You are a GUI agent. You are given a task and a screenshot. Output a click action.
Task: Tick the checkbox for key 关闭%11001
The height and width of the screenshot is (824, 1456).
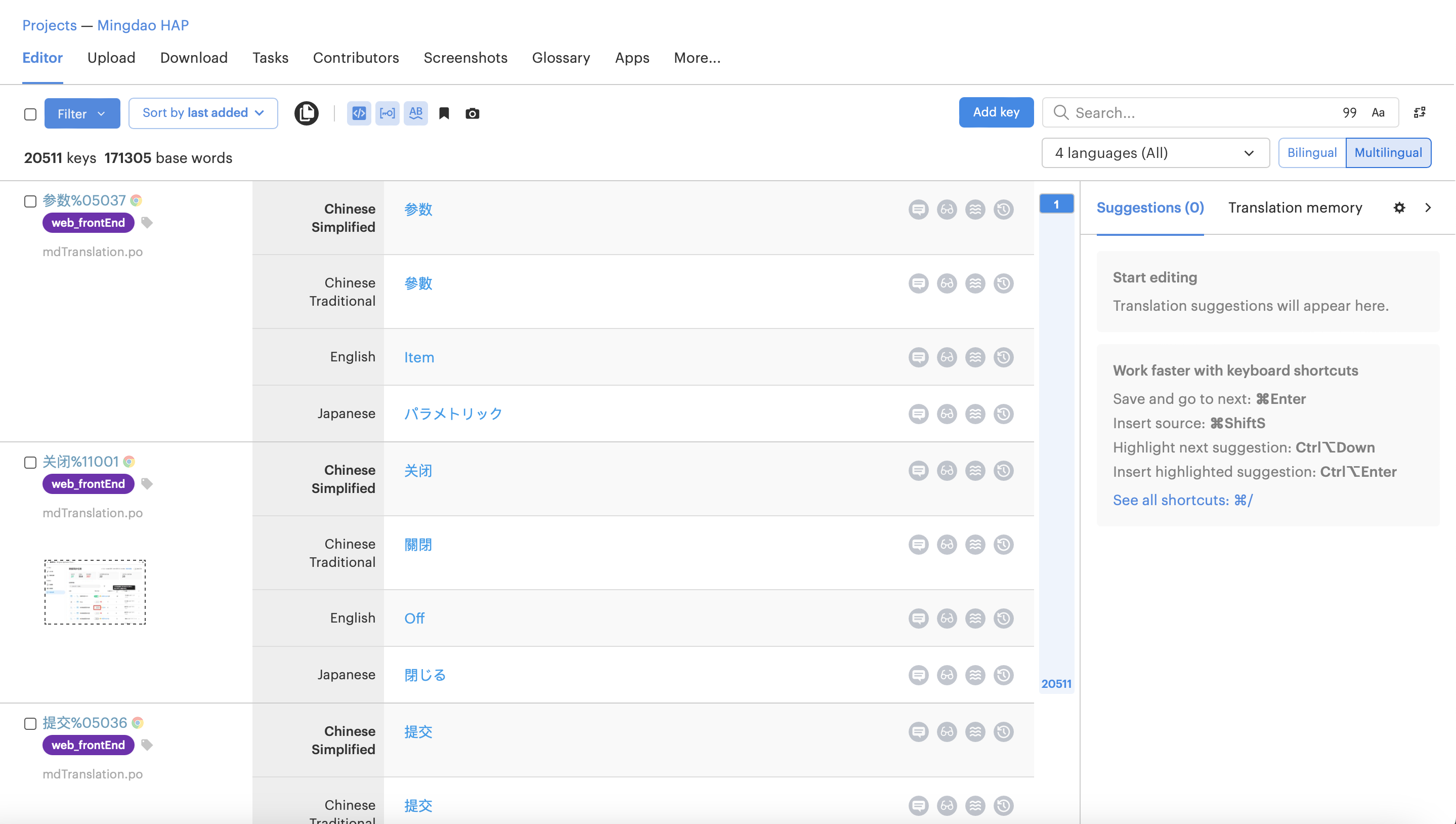pyautogui.click(x=30, y=463)
